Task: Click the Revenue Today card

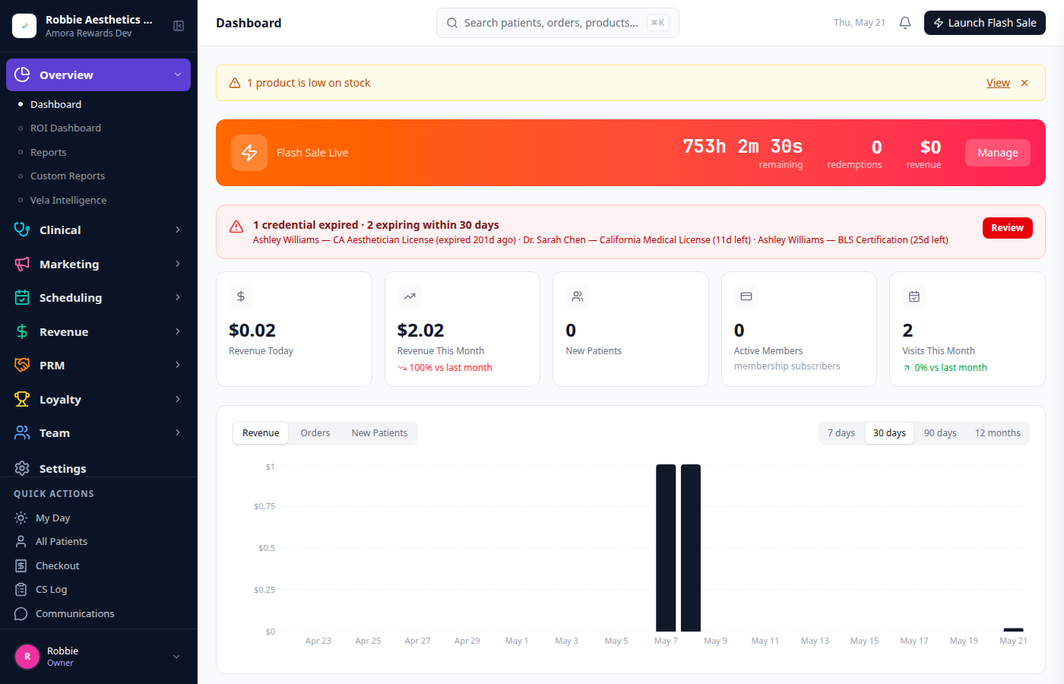Action: tap(294, 329)
